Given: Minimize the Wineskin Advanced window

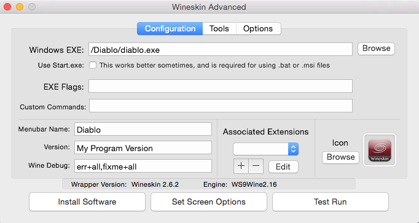Looking at the screenshot, I should pos(20,7).
